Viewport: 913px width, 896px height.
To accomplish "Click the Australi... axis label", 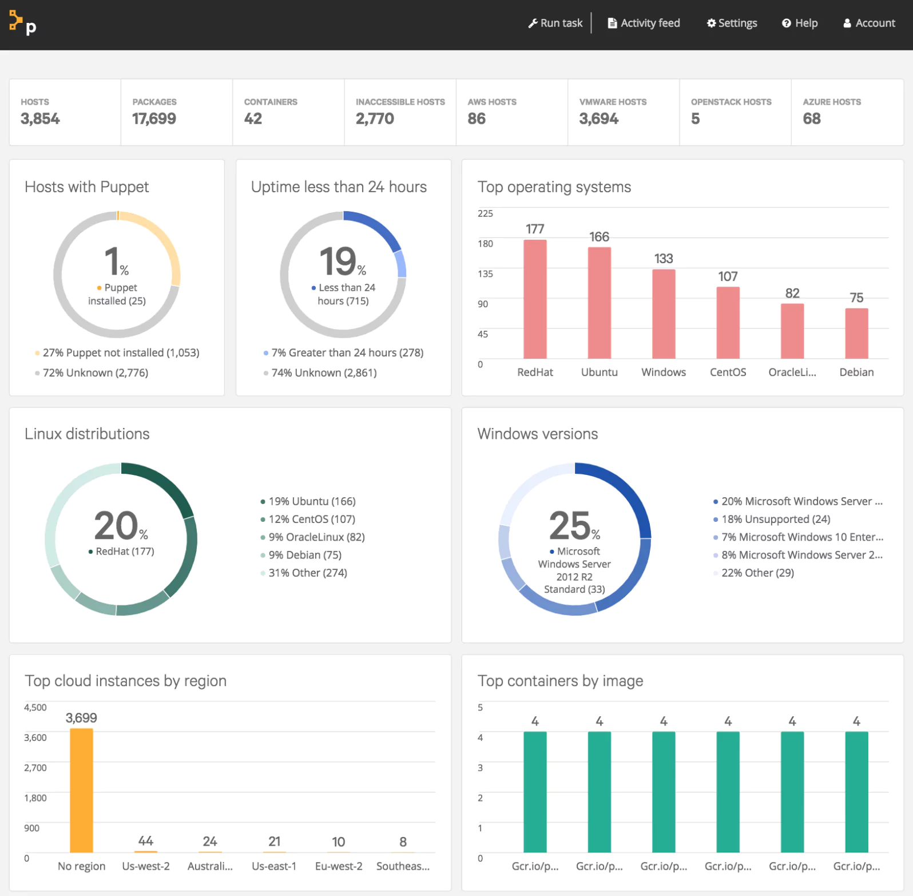I will pos(210,866).
